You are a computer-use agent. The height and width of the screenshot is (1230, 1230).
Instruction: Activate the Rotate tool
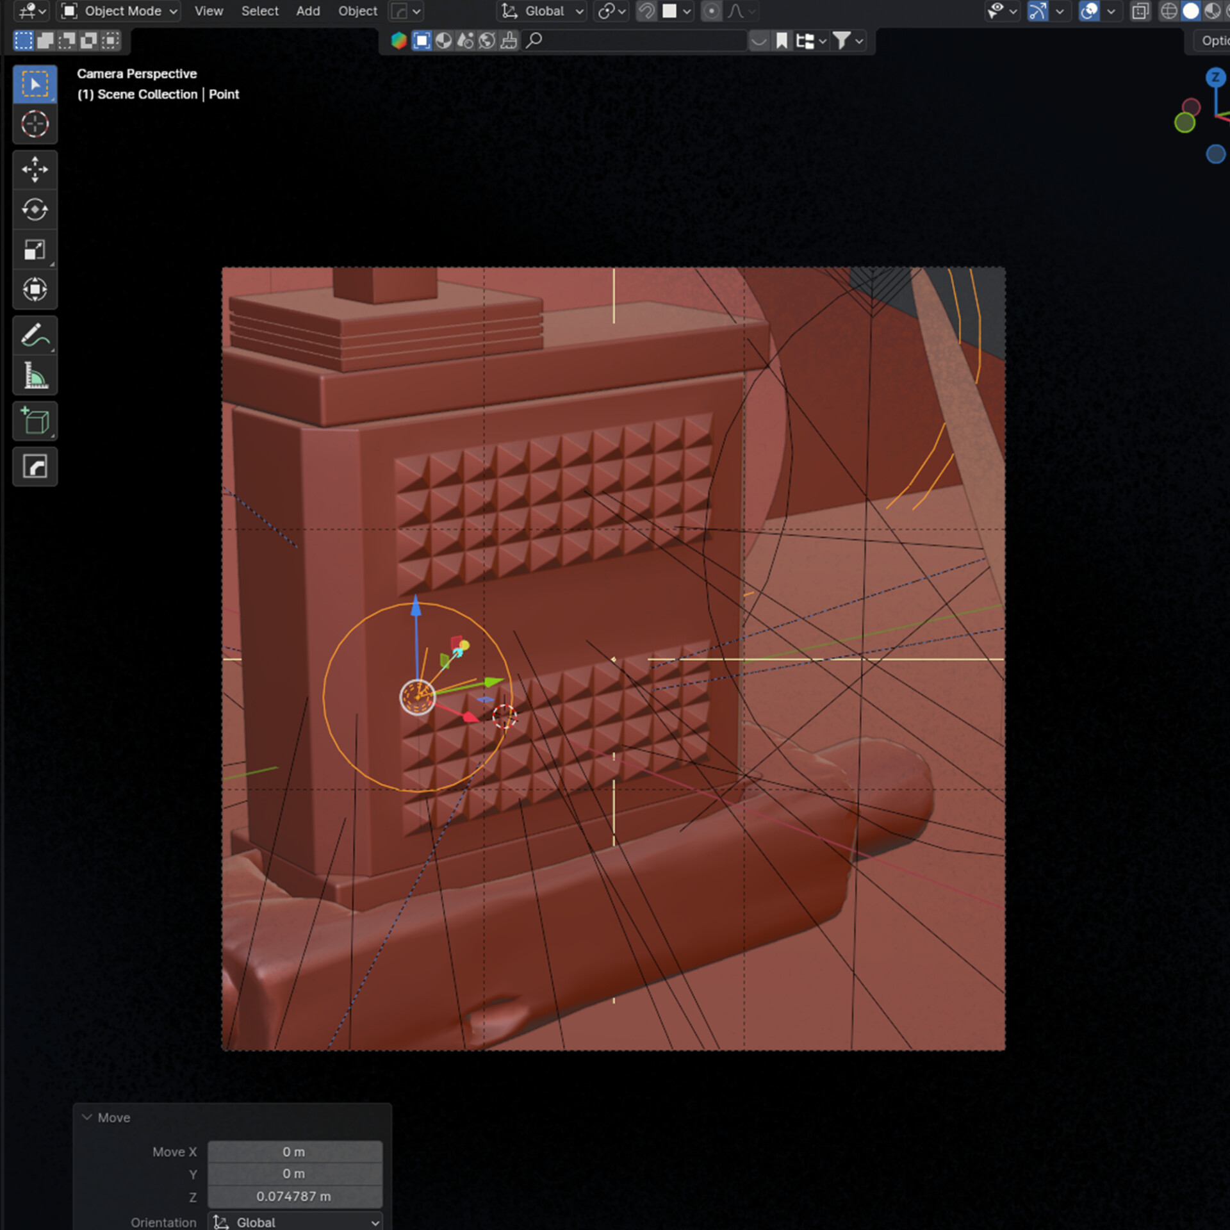[x=35, y=209]
